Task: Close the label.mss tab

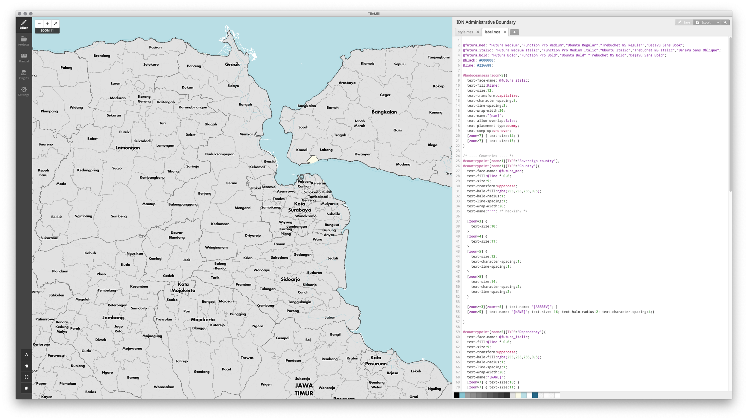Action: [x=505, y=32]
